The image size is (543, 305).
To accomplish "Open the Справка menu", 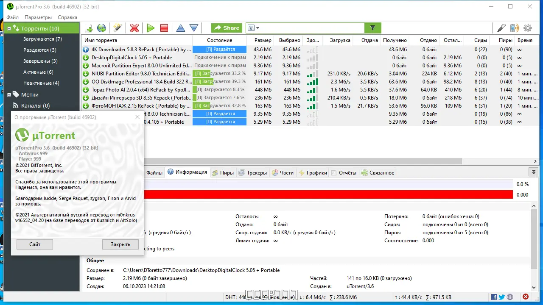I will (x=67, y=17).
